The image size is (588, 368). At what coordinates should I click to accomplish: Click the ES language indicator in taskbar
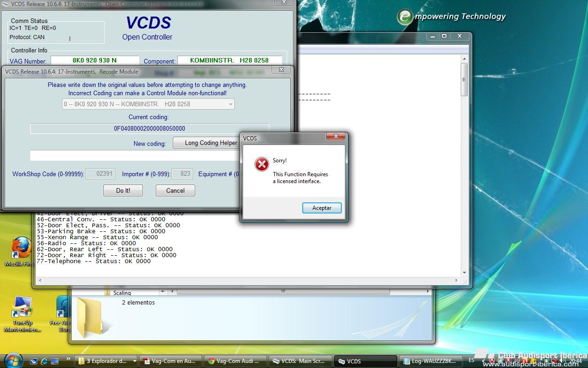point(471,360)
